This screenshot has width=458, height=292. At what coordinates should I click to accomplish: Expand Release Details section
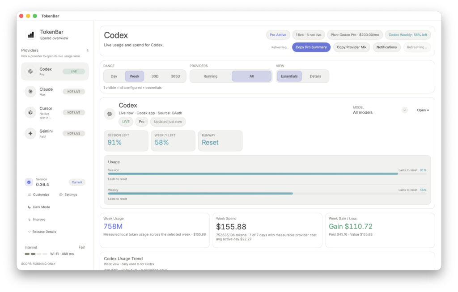[42, 232]
